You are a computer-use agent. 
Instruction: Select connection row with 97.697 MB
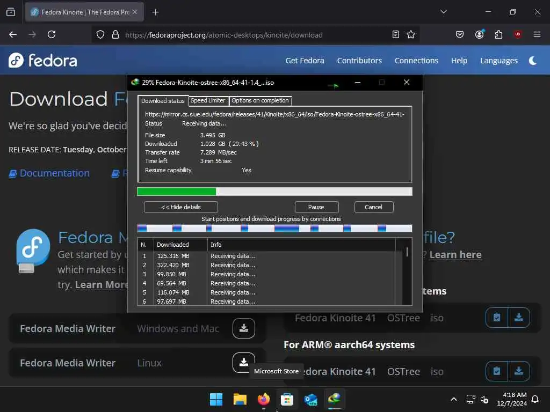pyautogui.click(x=266, y=301)
